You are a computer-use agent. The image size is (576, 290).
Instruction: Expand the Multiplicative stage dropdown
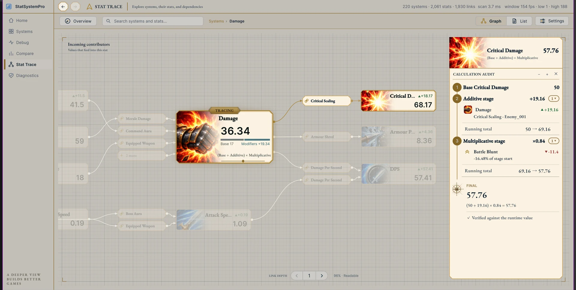point(554,141)
